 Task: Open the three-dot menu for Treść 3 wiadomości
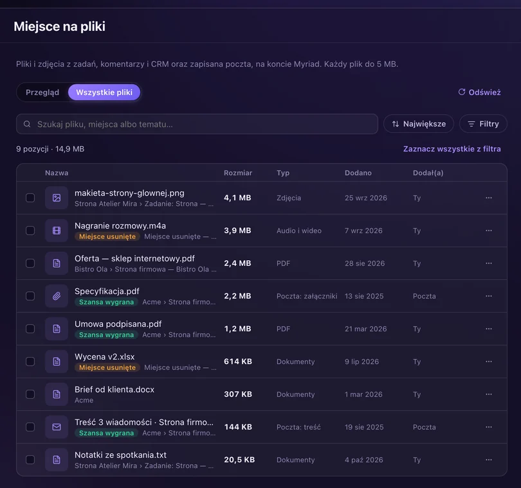coord(488,427)
